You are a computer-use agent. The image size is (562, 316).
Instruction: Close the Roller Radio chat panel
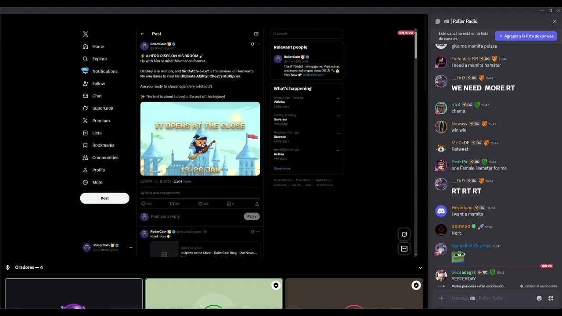(x=555, y=21)
